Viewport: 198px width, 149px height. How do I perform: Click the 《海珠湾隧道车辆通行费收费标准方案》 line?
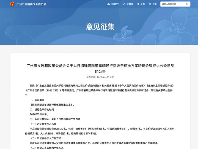[x=52, y=105]
